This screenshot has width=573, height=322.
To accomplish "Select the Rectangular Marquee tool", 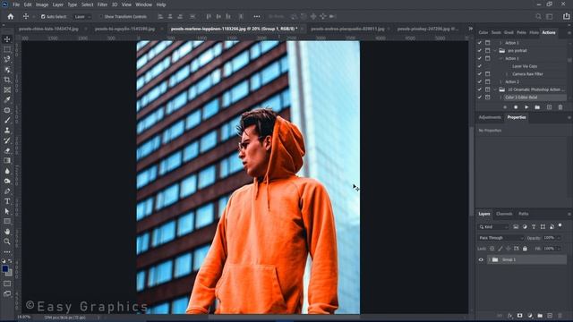I will [x=7, y=49].
